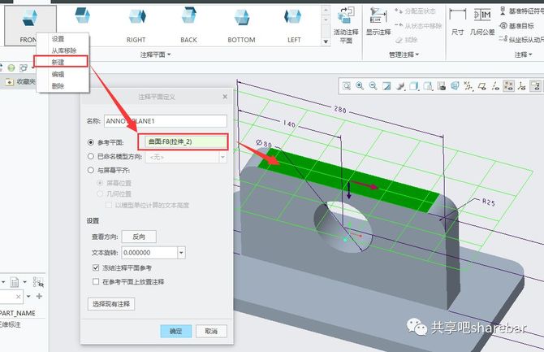Confirm dialog with 确定 button
The width and height of the screenshot is (544, 352).
coord(176,331)
